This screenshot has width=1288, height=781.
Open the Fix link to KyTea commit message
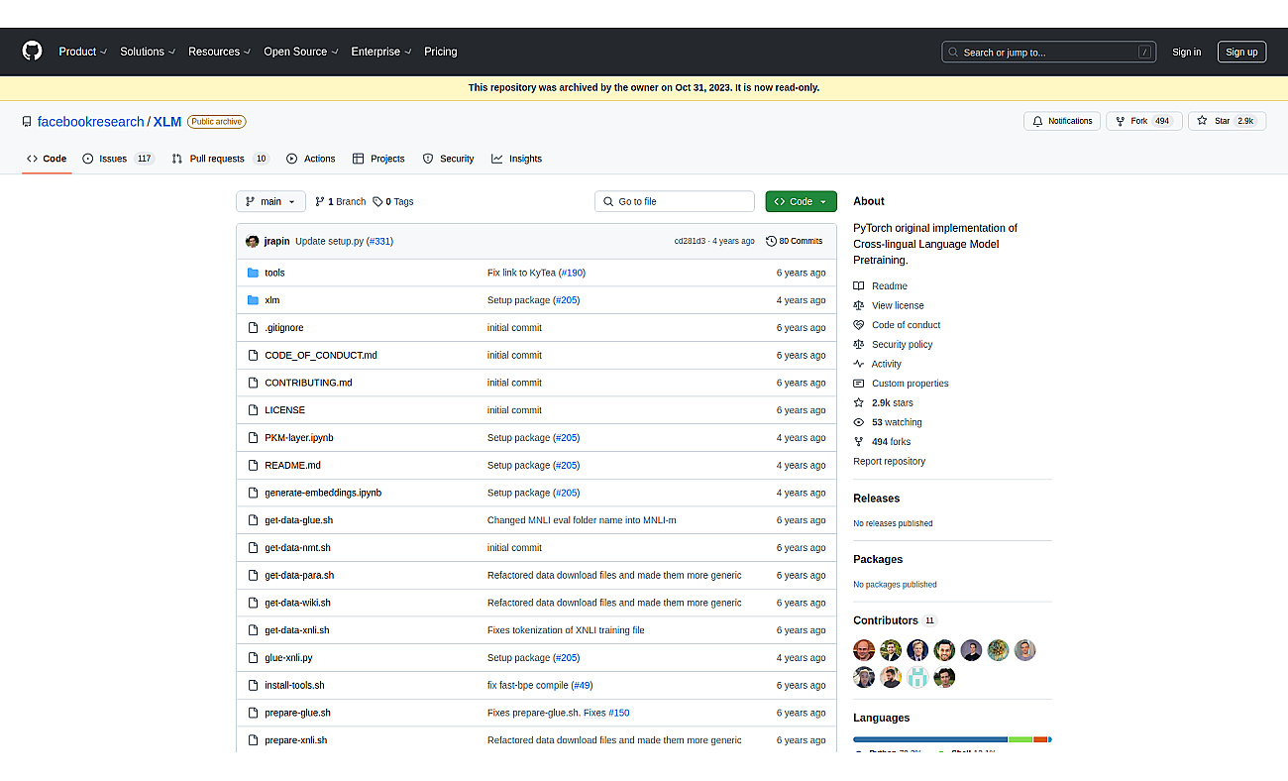521,273
